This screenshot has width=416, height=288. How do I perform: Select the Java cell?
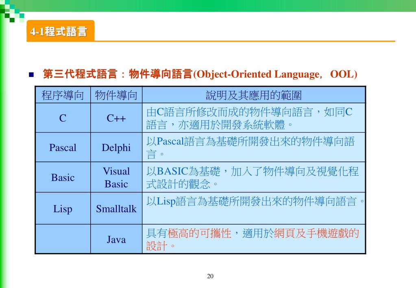tap(116, 239)
